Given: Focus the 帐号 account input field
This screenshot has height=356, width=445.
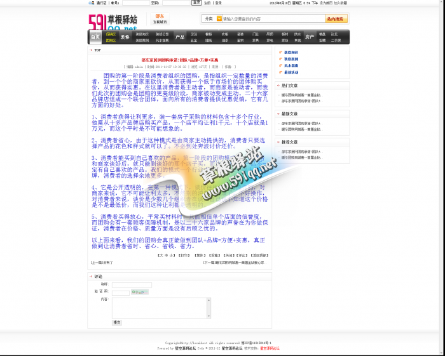Looking at the screenshot, I should [136, 3].
